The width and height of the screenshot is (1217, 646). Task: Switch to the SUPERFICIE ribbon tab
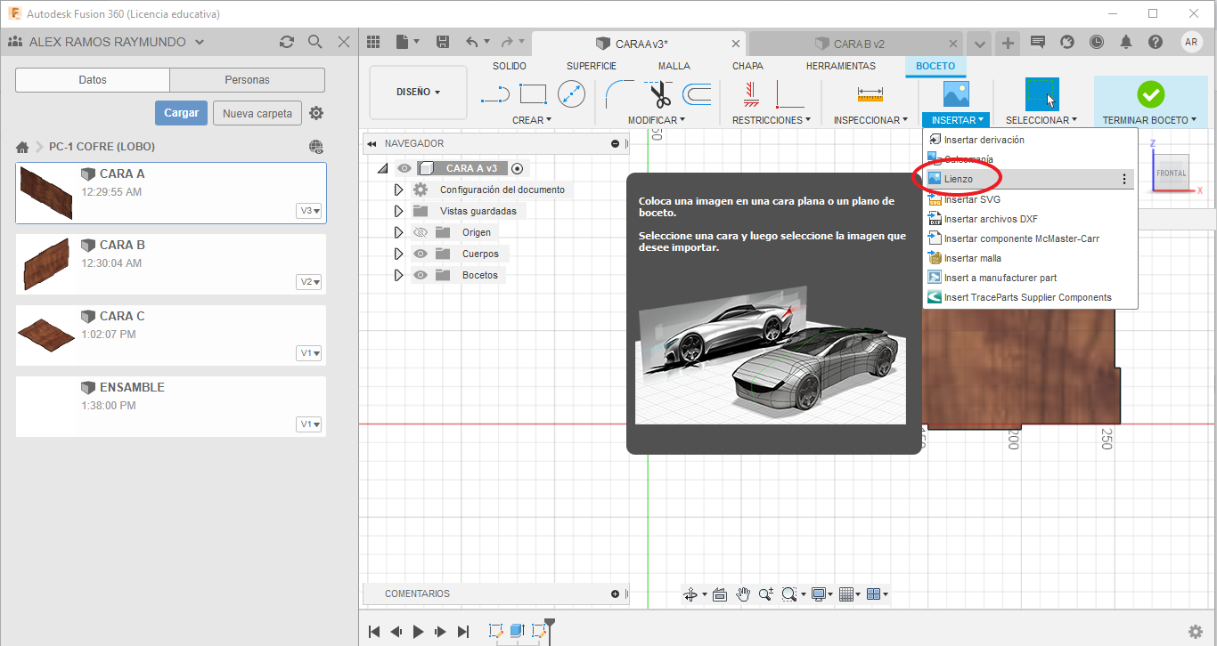click(x=592, y=66)
